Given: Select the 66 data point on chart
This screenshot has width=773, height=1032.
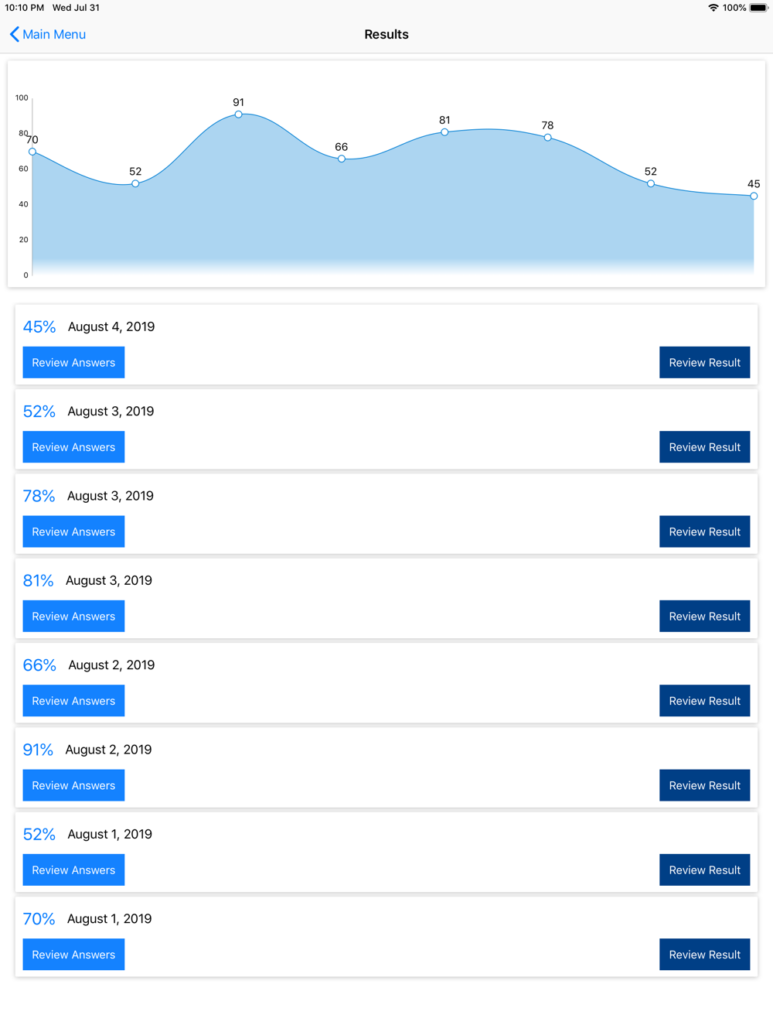Looking at the screenshot, I should 342,159.
